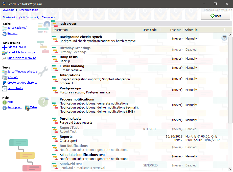
Task: Click the Create desktop shortcut arrow icon
Action: [5, 83]
